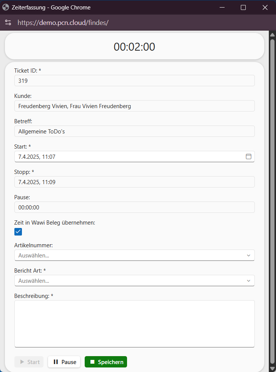This screenshot has width=276, height=372.
Task: Click the scrollbar down arrow
Action: point(272,368)
